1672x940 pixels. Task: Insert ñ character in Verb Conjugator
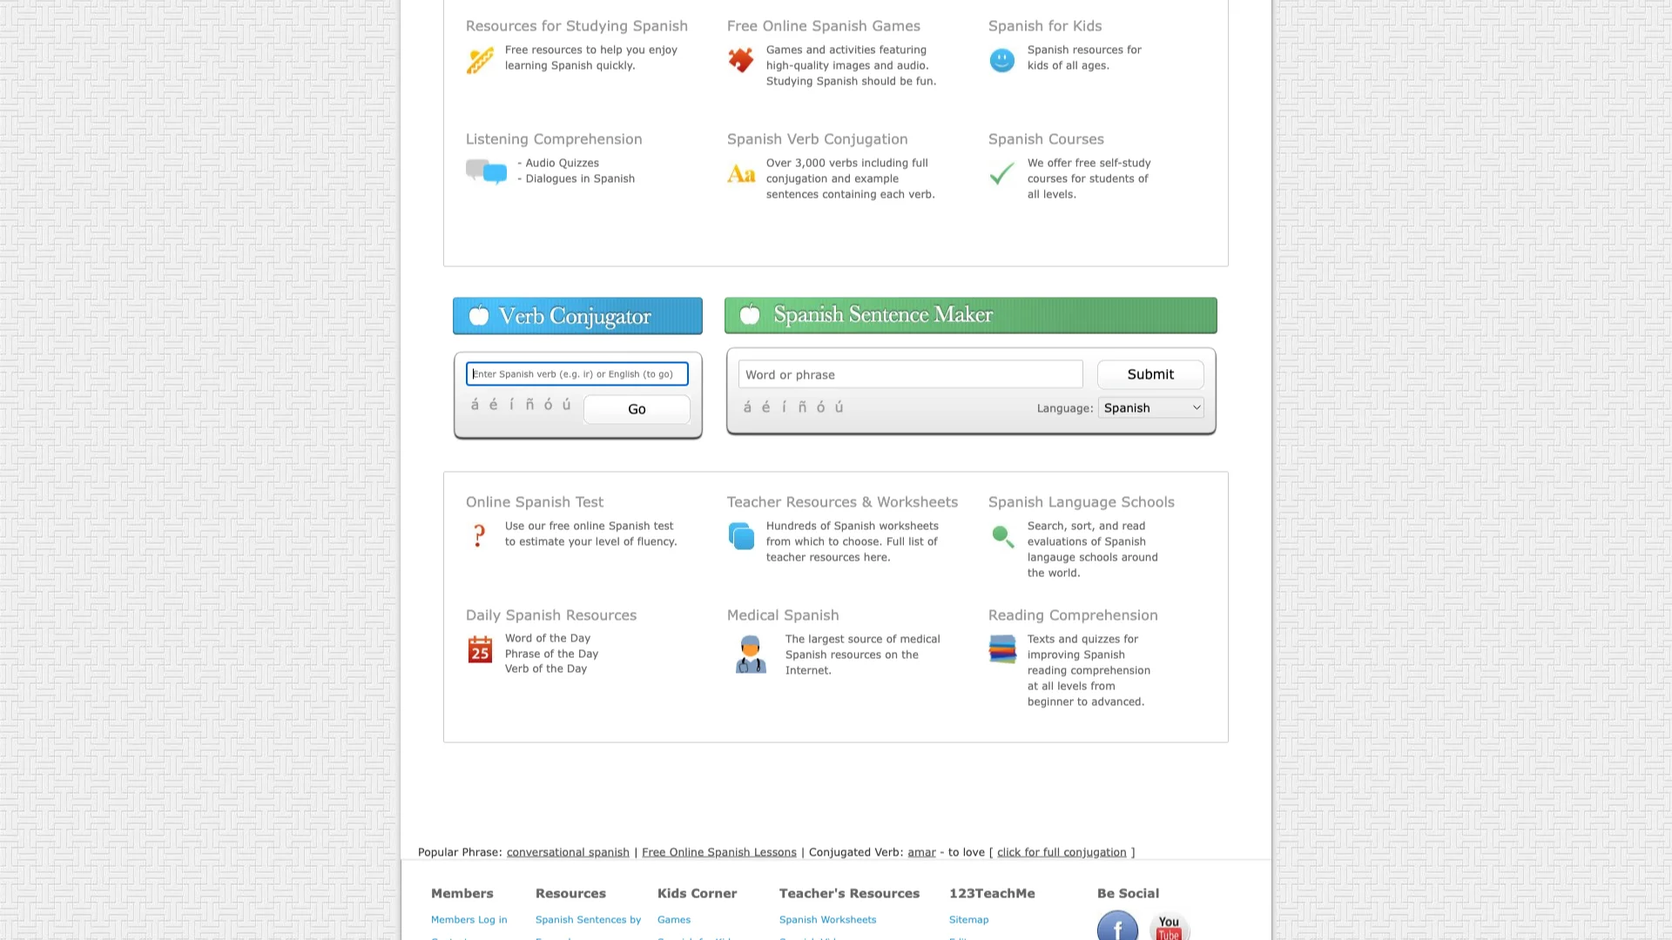pyautogui.click(x=529, y=404)
